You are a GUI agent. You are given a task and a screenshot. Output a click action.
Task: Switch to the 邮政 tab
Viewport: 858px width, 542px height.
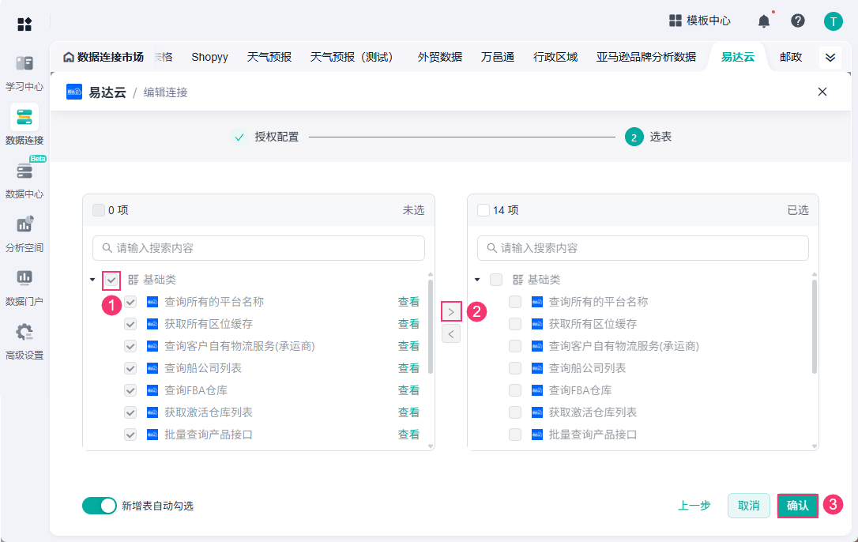[x=791, y=57]
